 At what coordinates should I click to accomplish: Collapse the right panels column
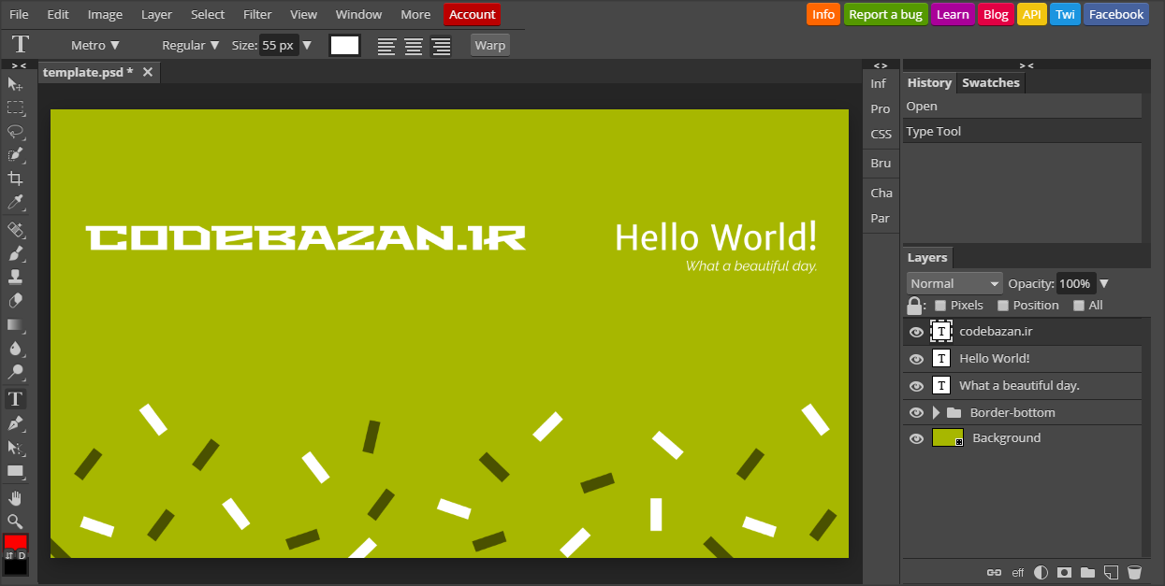(1027, 65)
